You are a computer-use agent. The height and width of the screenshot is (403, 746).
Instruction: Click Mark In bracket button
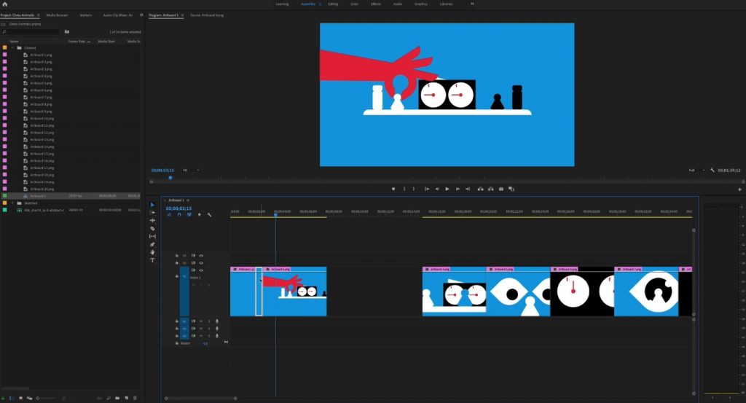point(404,189)
